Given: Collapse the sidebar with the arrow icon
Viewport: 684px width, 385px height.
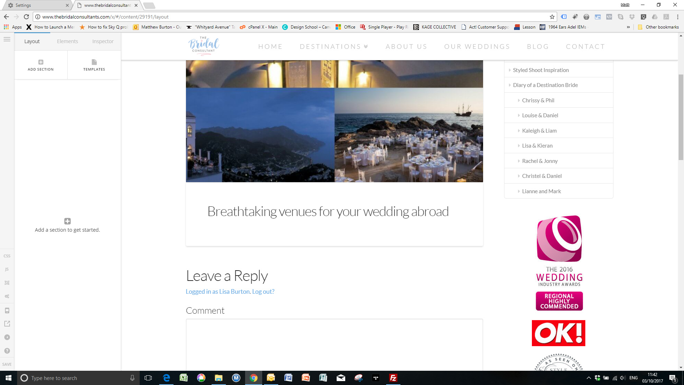Looking at the screenshot, I should (7, 337).
